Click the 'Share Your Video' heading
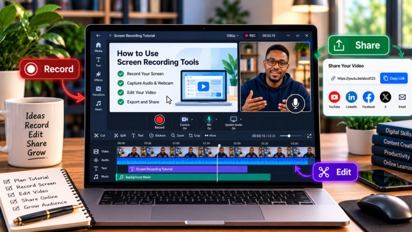Image resolution: width=412 pixels, height=232 pixels. [346, 66]
